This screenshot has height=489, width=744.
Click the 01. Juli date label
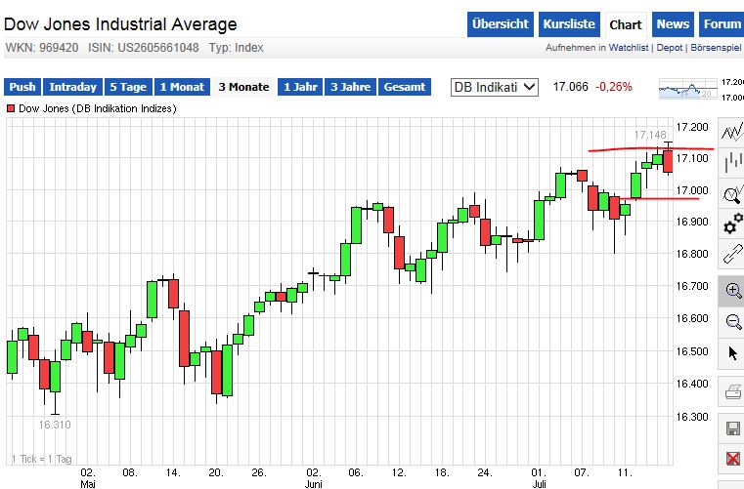[539, 478]
